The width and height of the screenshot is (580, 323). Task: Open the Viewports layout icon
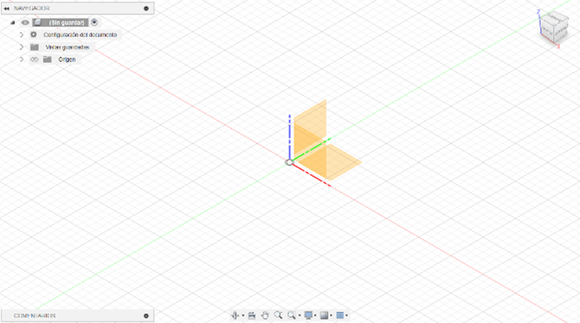(340, 315)
